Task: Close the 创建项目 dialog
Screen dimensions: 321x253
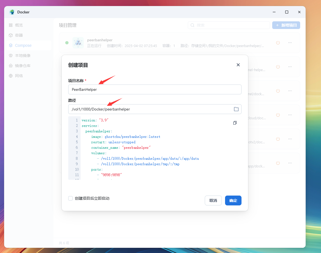Action: pos(238,65)
